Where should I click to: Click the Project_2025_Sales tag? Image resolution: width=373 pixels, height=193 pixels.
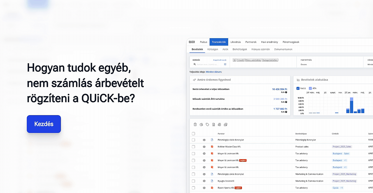342,147
